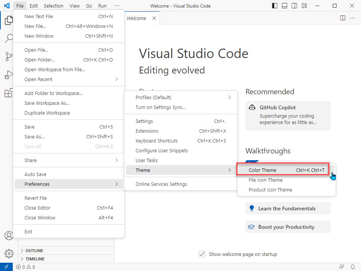Image resolution: width=361 pixels, height=271 pixels.
Task: Toggle the panel layout icon in title bar
Action: pos(285,6)
